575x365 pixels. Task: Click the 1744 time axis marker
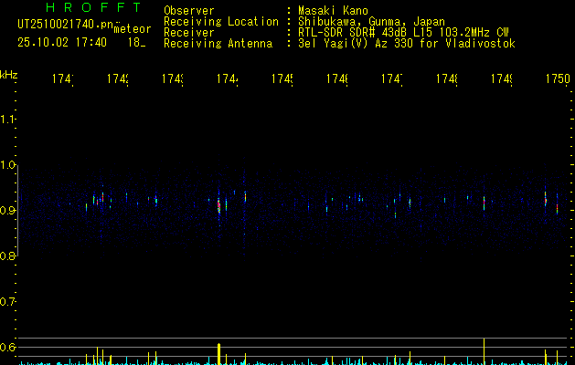click(x=228, y=79)
